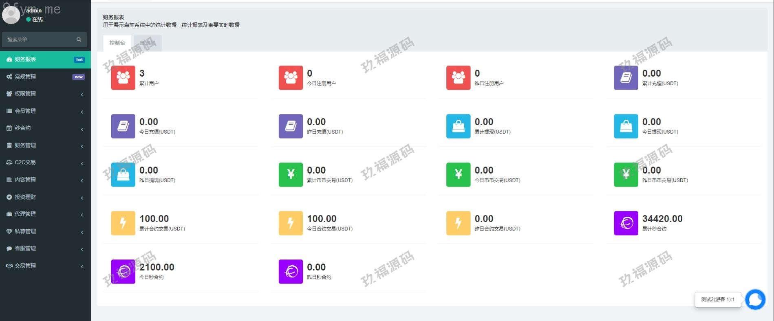Click the purple book icon for 累计充值(USDT)
The height and width of the screenshot is (321, 774).
tap(626, 77)
